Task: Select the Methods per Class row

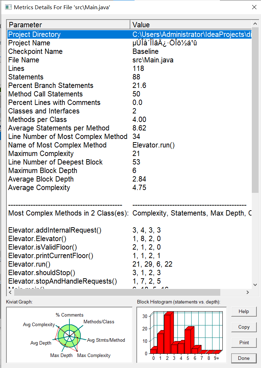Action: click(x=129, y=119)
